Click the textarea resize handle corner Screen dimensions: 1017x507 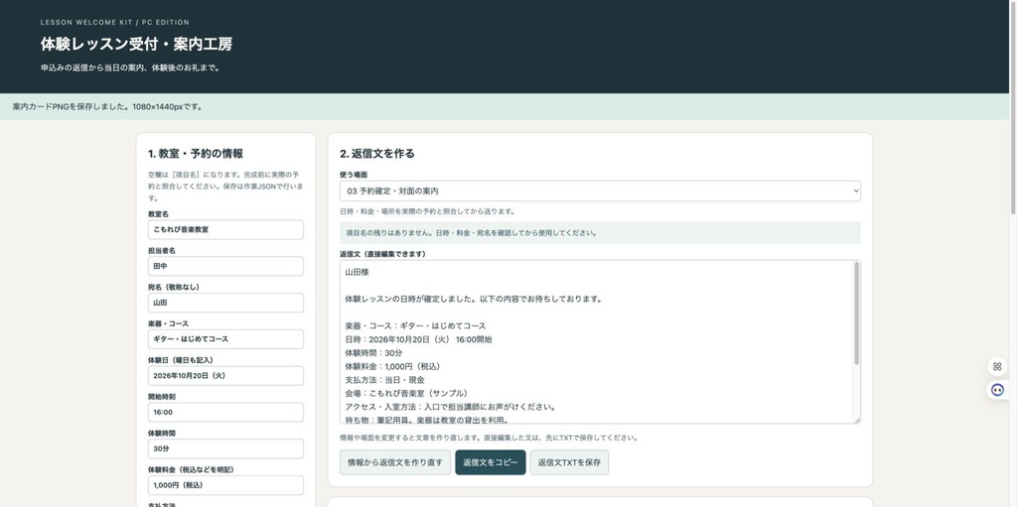[x=856, y=420]
